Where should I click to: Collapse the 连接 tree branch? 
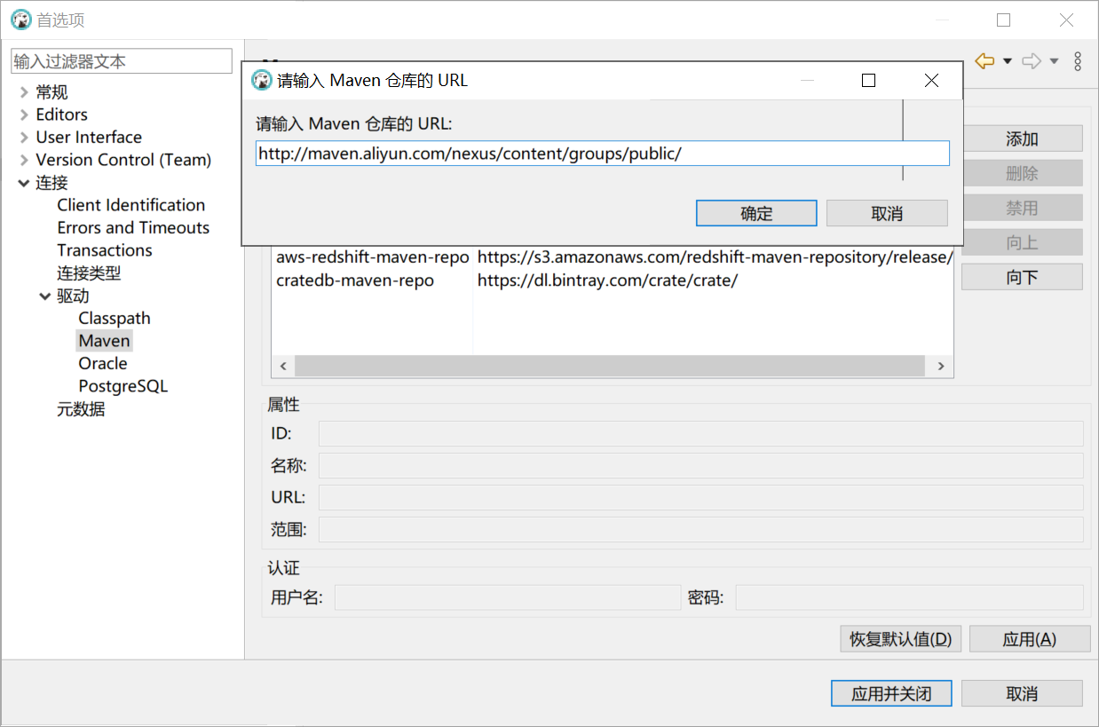click(24, 182)
